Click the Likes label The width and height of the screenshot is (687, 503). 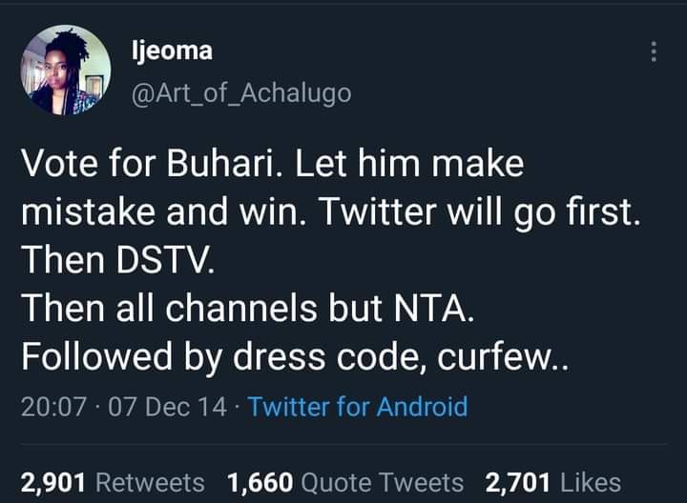591,483
